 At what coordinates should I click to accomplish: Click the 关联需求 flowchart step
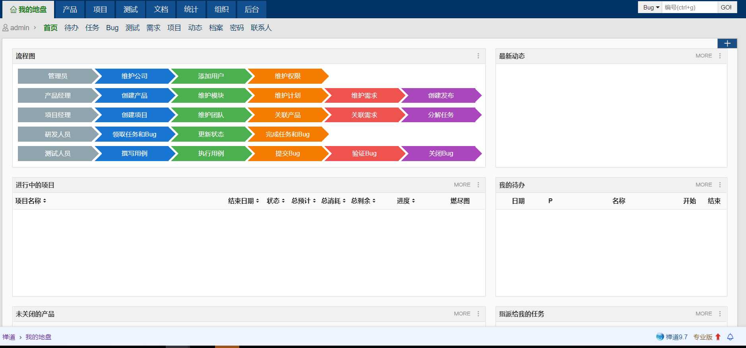click(x=364, y=115)
